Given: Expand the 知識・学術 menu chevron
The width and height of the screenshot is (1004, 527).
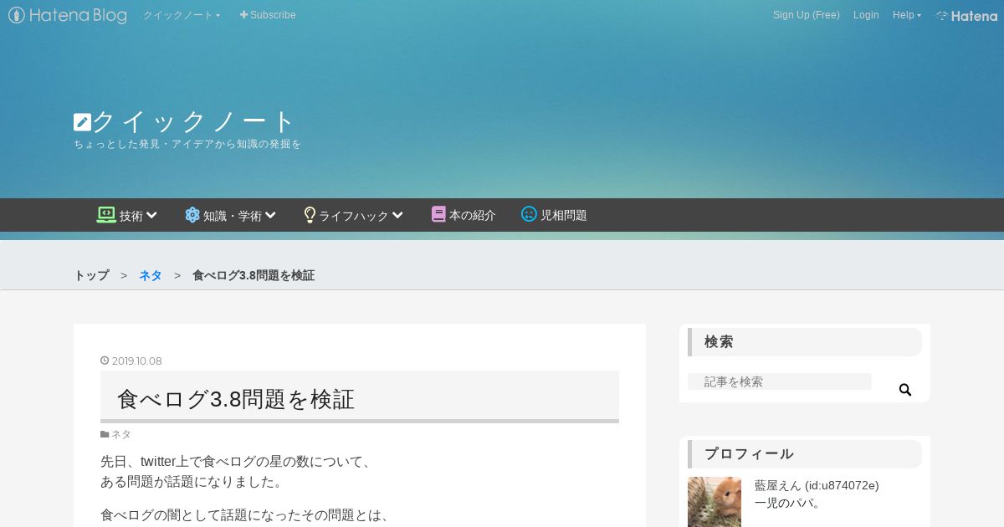Looking at the screenshot, I should coord(270,215).
